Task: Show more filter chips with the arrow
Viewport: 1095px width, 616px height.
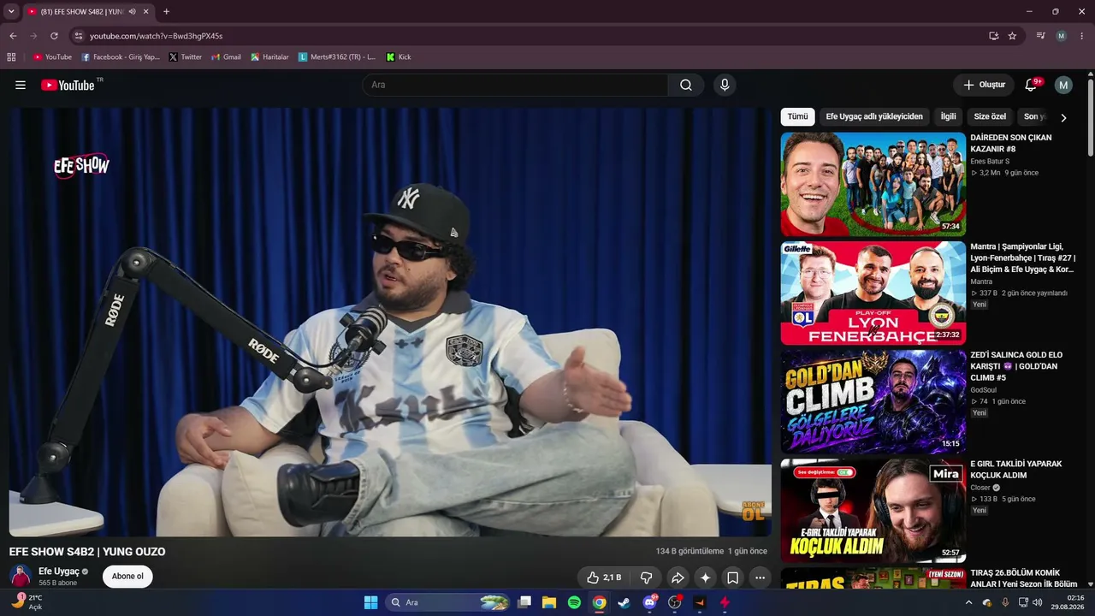Action: [1063, 118]
